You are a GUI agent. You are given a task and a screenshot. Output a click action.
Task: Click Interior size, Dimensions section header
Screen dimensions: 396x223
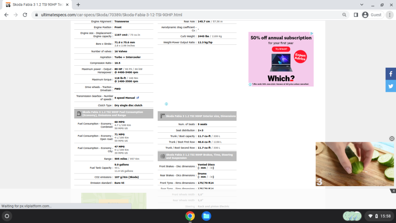click(197, 116)
